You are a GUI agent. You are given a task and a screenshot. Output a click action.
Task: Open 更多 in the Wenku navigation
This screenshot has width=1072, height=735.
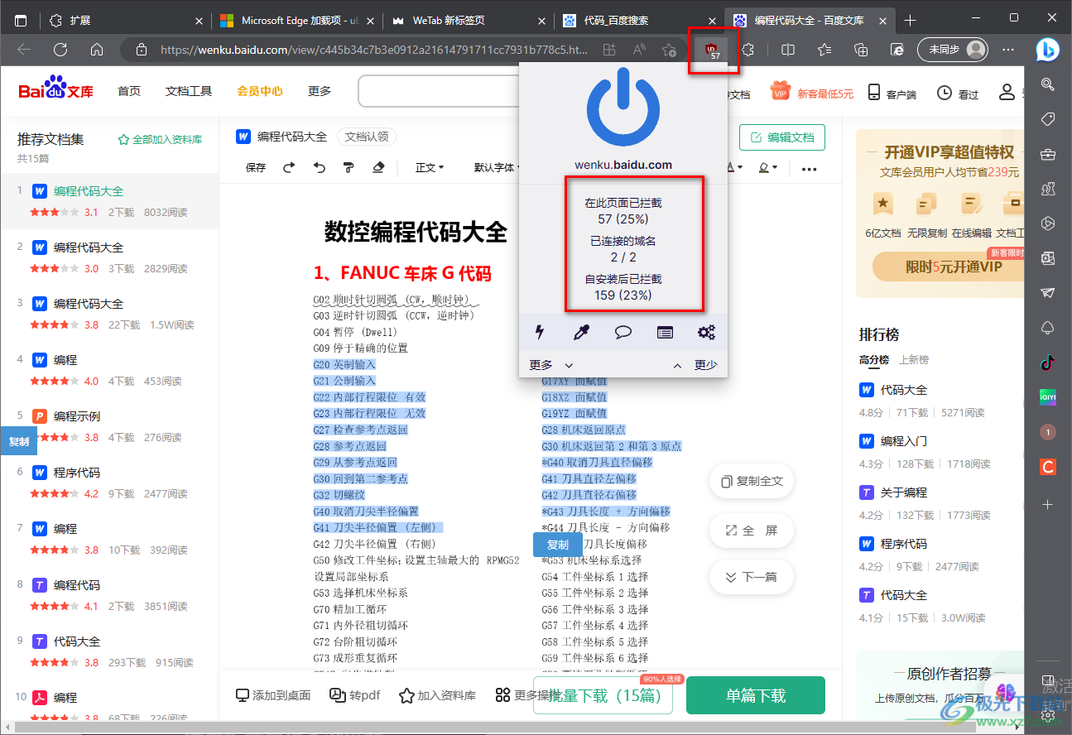tap(320, 92)
